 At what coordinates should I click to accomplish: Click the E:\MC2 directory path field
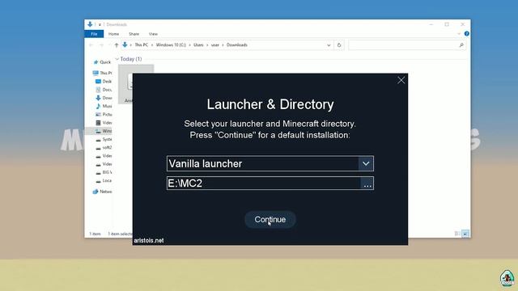264,183
